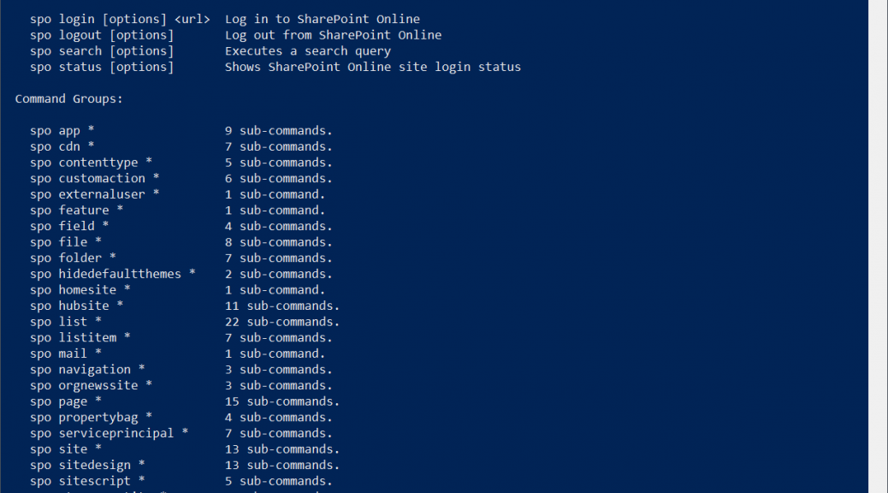Click the 'spo listitem *' entry
This screenshot has width=888, height=493.
[x=80, y=338]
